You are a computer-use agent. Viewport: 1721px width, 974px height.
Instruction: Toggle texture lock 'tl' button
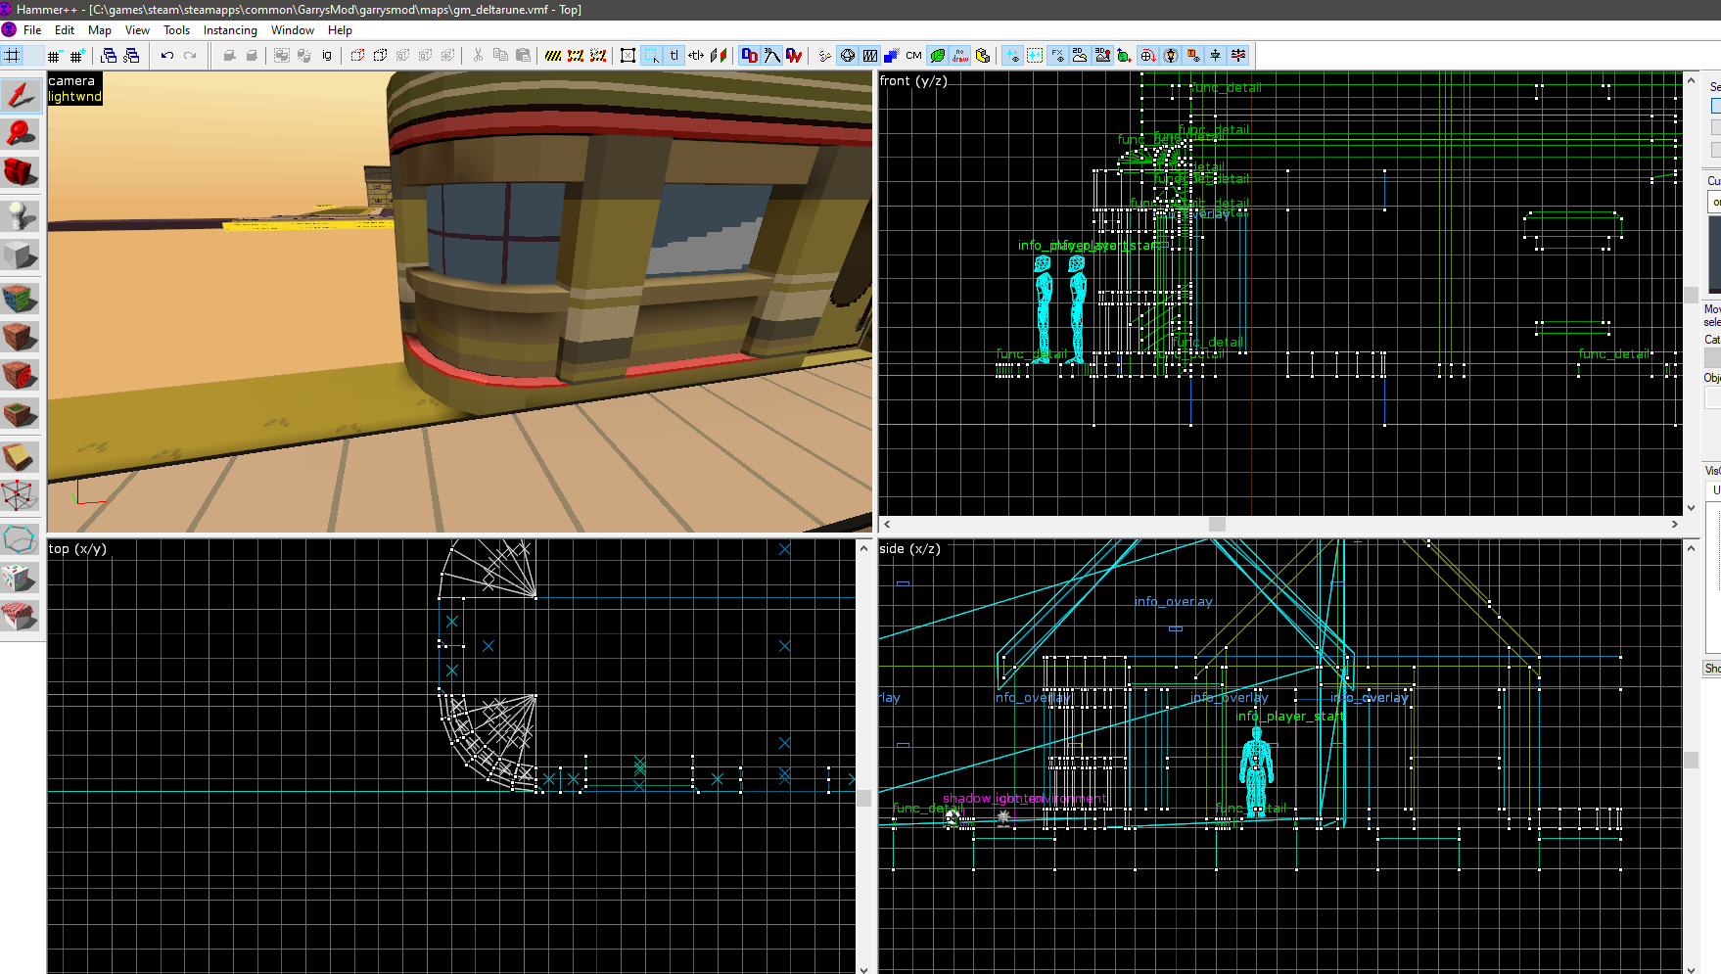[x=674, y=56]
